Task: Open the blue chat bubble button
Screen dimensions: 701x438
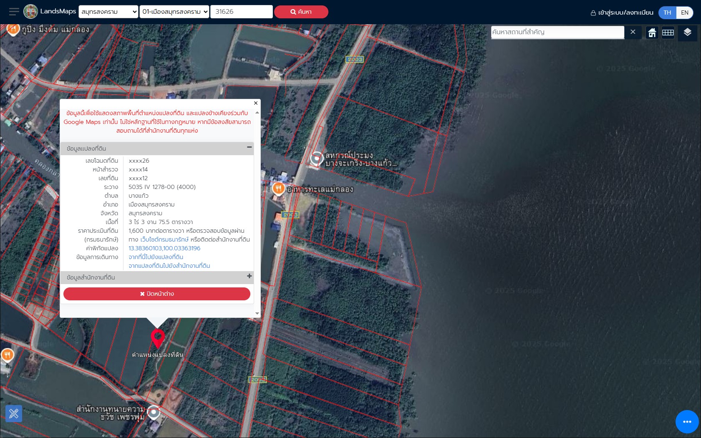Action: pyautogui.click(x=687, y=422)
